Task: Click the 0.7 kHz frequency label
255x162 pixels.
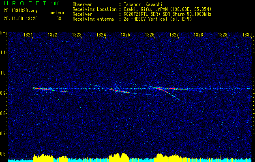Action: tap(3, 134)
